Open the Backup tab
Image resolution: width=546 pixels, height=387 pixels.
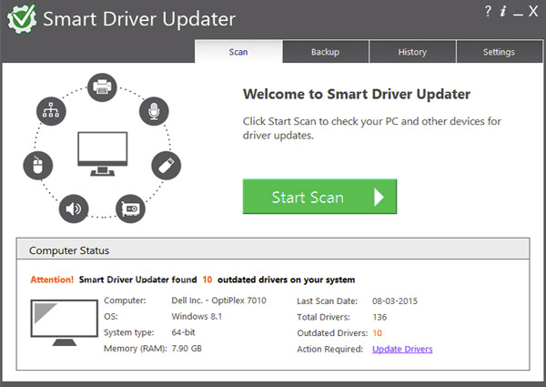click(325, 52)
